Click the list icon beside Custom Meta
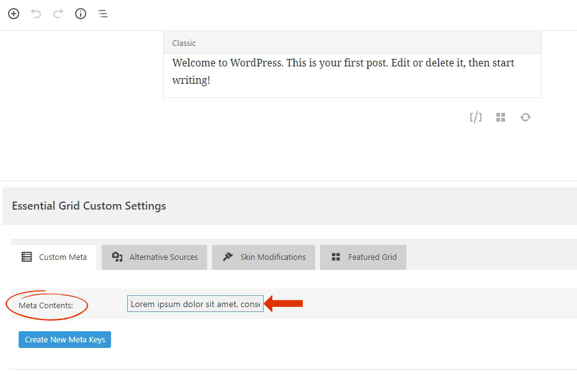577x374 pixels. click(x=27, y=257)
